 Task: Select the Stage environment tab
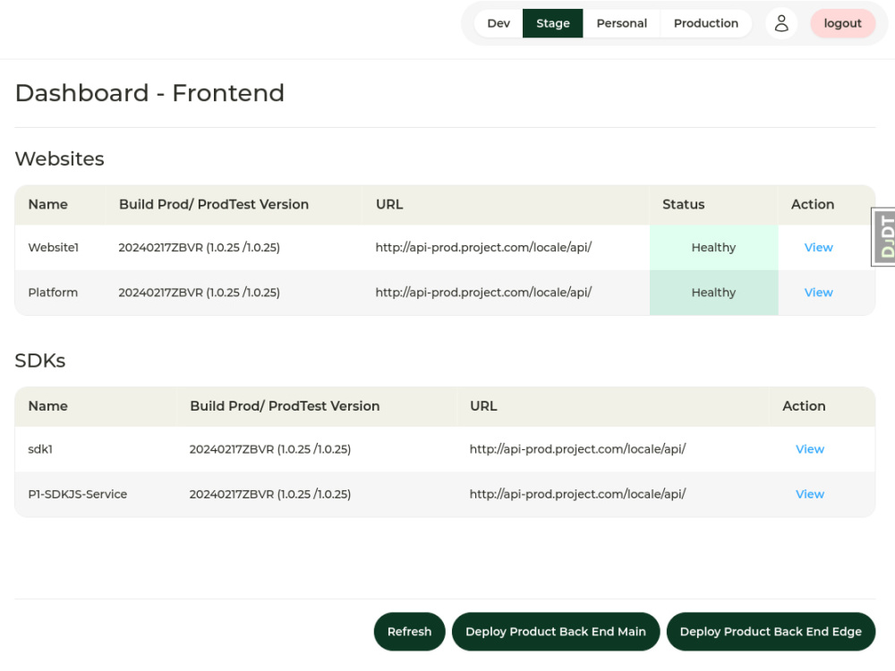pyautogui.click(x=552, y=23)
